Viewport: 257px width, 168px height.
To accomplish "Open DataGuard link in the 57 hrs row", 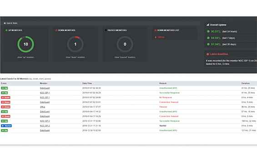I will point(45,112).
